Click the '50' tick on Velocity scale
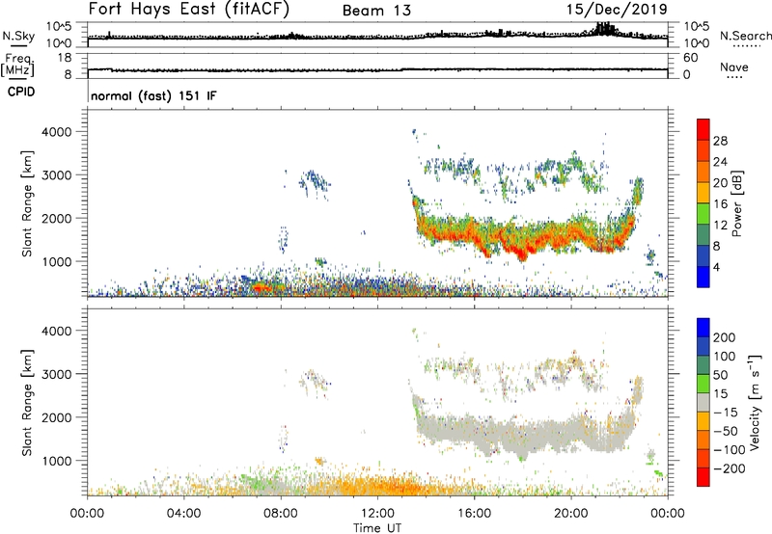Viewport: 772px width, 534px height. [720, 375]
